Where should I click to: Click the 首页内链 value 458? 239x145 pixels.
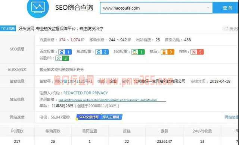pyautogui.click(x=187, y=40)
